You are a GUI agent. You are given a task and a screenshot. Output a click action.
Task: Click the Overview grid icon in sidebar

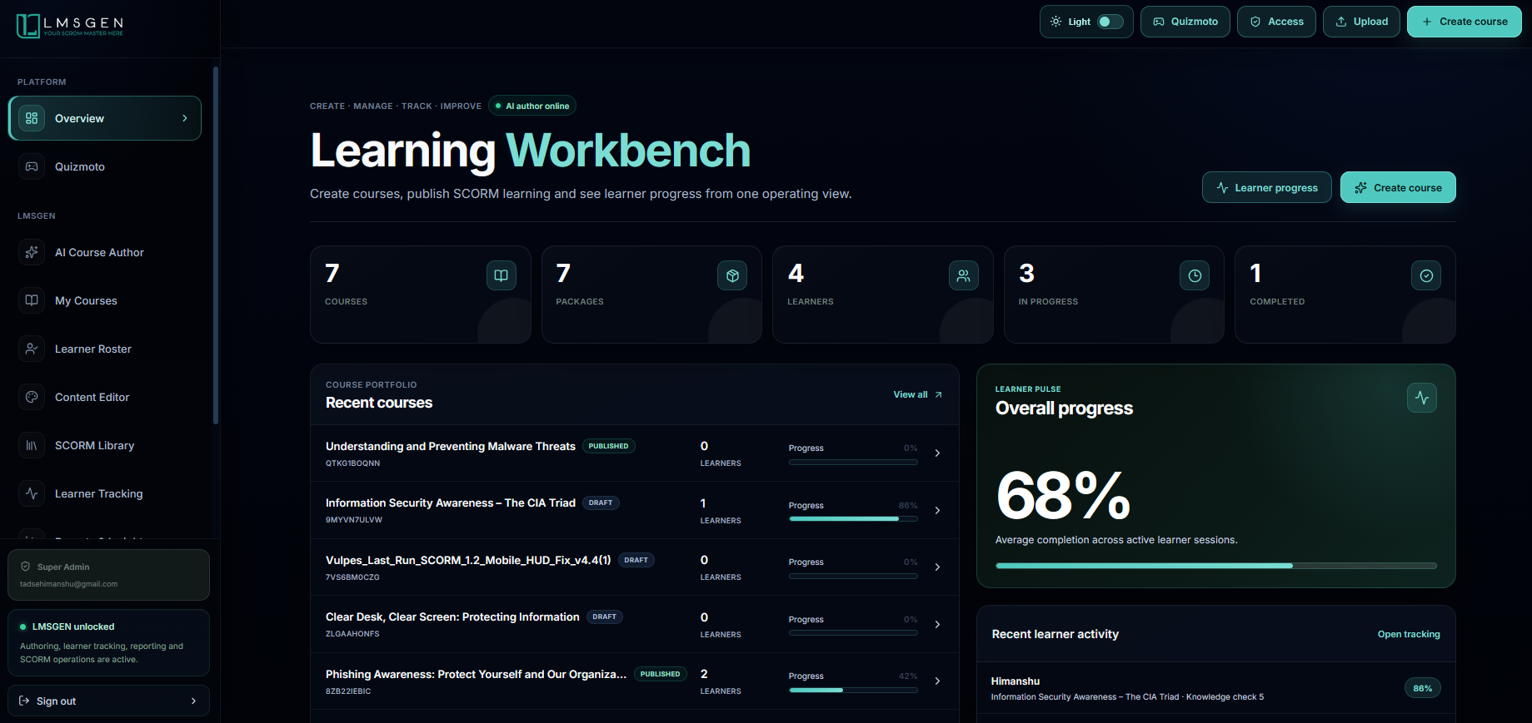point(32,118)
